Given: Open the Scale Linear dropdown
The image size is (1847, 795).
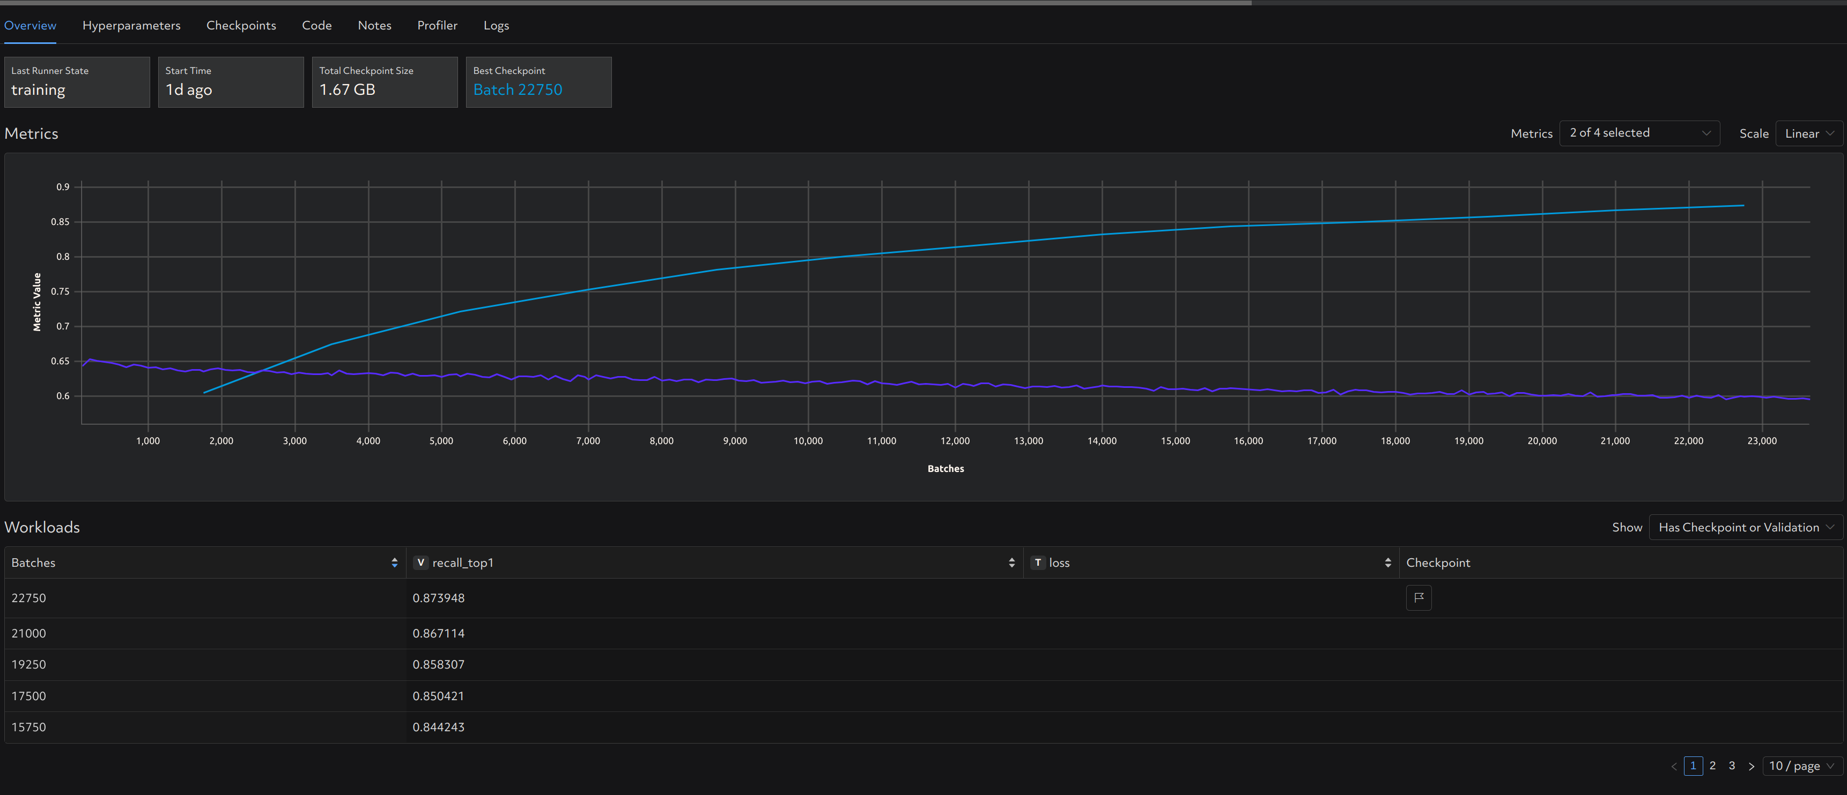Looking at the screenshot, I should pyautogui.click(x=1808, y=134).
